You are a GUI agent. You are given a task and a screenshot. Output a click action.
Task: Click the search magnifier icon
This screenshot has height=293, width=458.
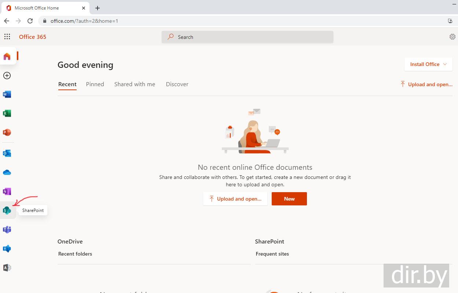tap(171, 37)
